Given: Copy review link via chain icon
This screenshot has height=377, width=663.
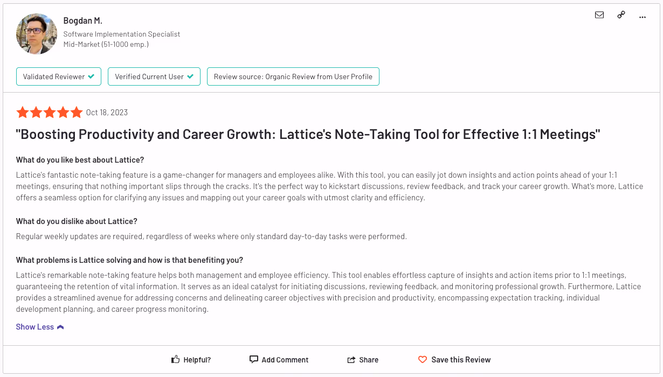Looking at the screenshot, I should click(x=621, y=15).
